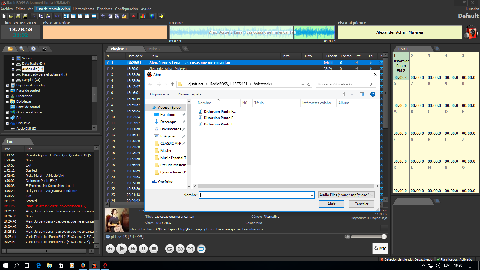The width and height of the screenshot is (480, 270).
Task: Expand the Data Radio (D:) tree node
Action: pyautogui.click(x=13, y=64)
